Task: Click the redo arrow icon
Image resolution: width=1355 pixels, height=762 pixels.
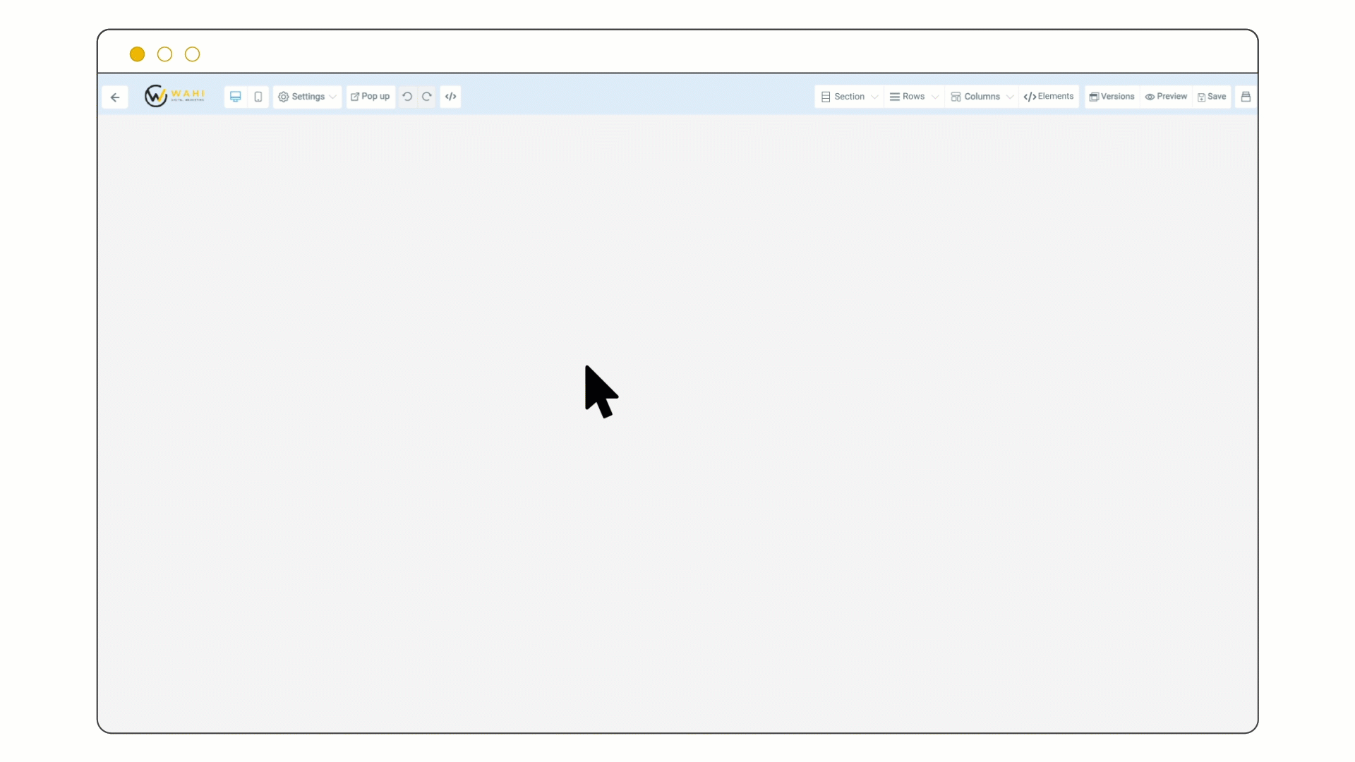Action: [x=426, y=96]
